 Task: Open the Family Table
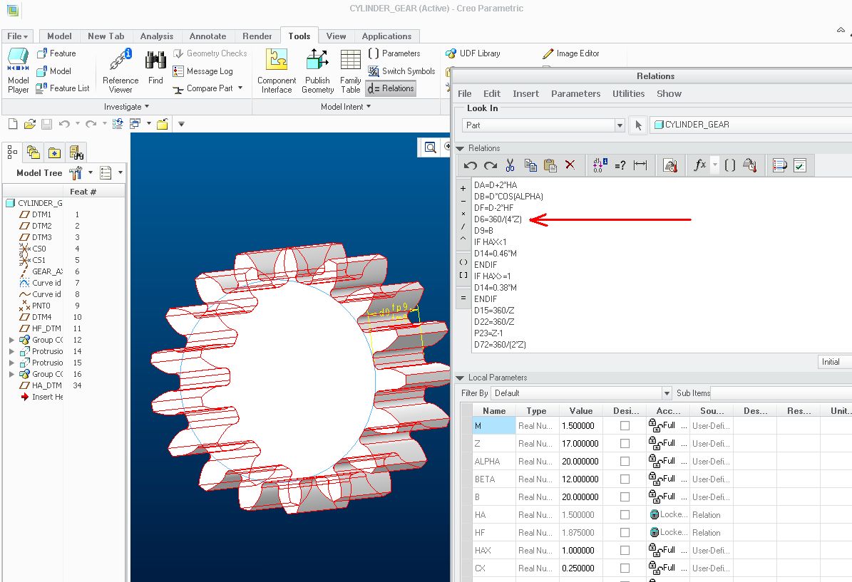(351, 71)
